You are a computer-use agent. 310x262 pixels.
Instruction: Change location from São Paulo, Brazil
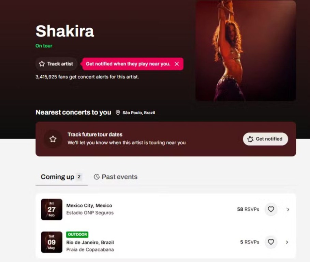coord(138,113)
